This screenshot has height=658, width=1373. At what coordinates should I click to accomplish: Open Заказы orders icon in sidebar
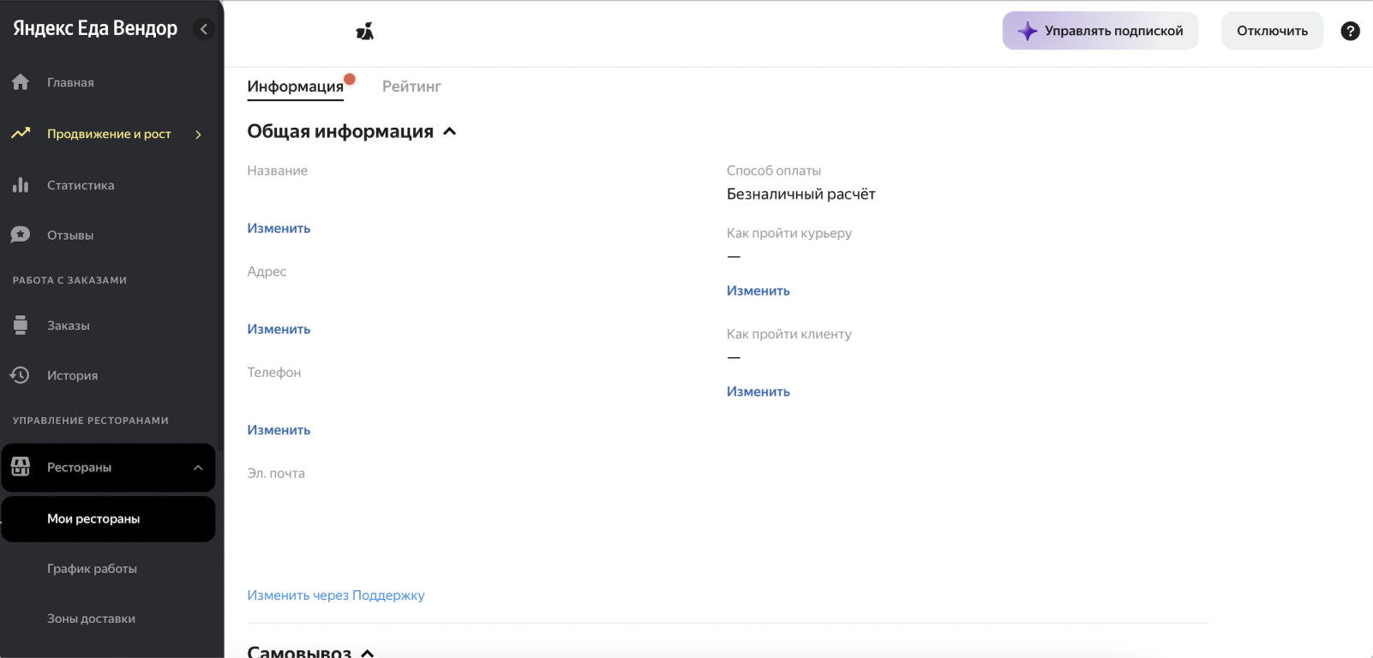click(x=21, y=326)
